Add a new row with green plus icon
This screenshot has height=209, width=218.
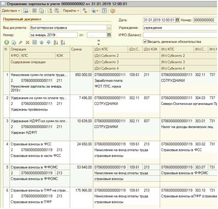pos(6,42)
